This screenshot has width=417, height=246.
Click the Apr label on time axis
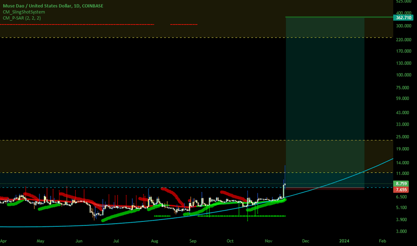(x=4, y=241)
